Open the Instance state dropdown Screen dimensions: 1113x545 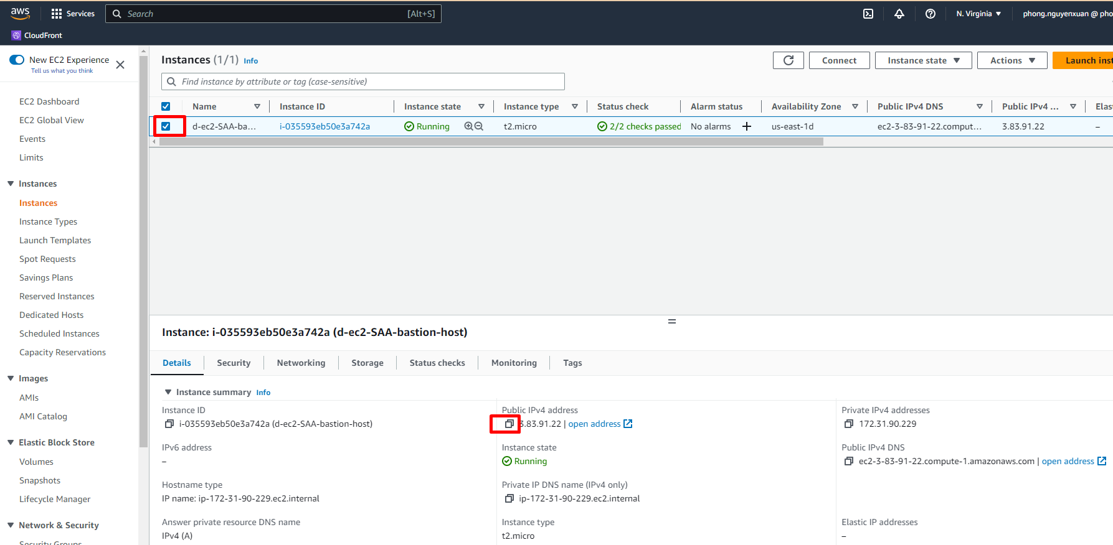pos(923,60)
